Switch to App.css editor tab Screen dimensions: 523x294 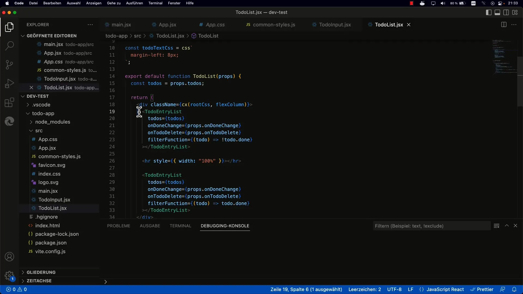(215, 24)
